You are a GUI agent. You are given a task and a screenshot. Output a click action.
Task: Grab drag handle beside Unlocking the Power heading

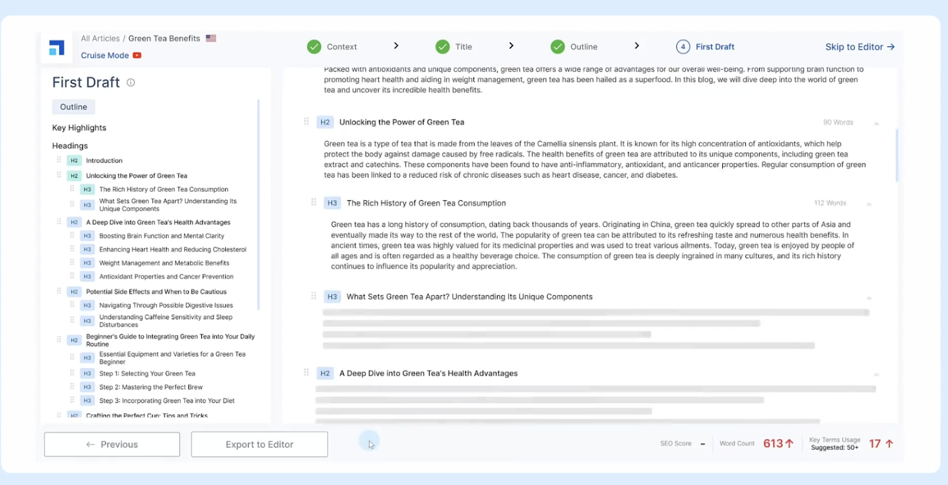(x=306, y=122)
